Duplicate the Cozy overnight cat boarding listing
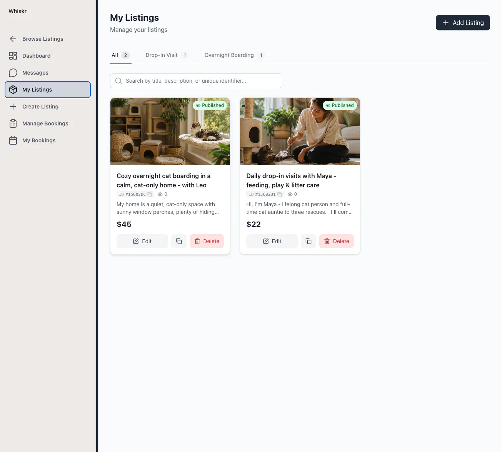The image size is (502, 452). pyautogui.click(x=179, y=241)
